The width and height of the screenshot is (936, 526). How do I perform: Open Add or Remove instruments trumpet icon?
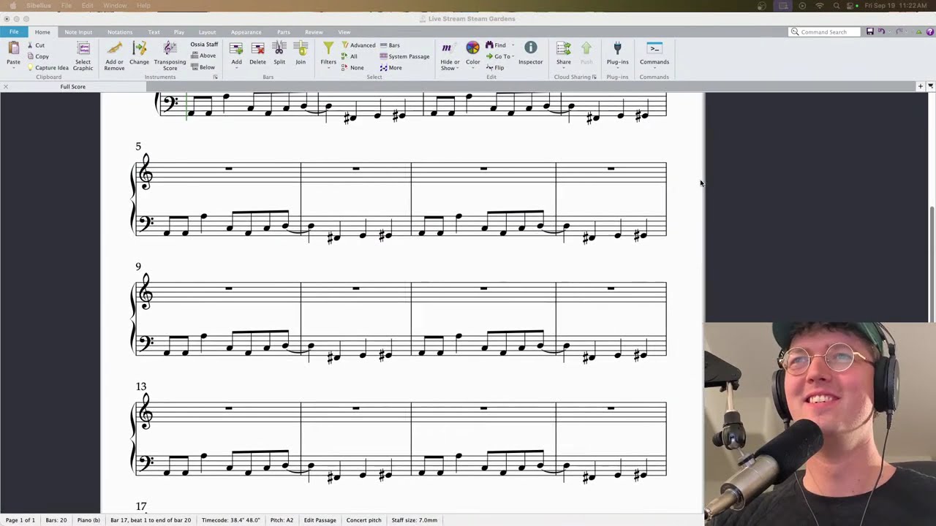tap(114, 49)
